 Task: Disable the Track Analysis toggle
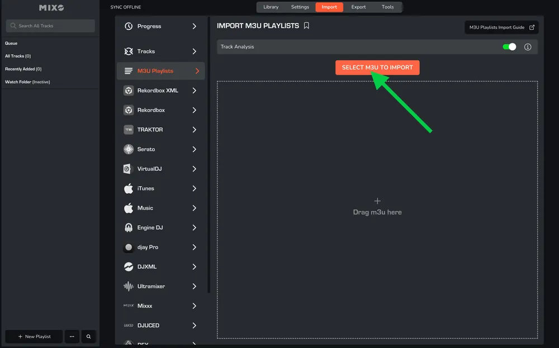click(510, 47)
